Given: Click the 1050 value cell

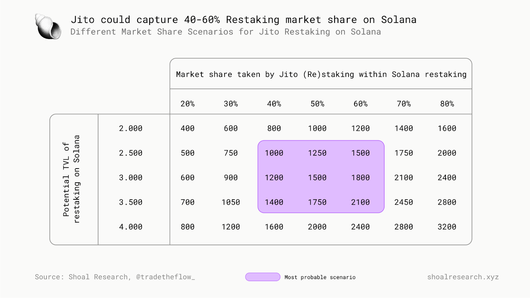Looking at the screenshot, I should (x=231, y=202).
